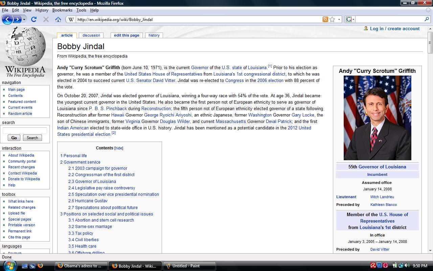Click Log in / create account
Image resolution: width=433 pixels, height=271 pixels.
point(395,28)
